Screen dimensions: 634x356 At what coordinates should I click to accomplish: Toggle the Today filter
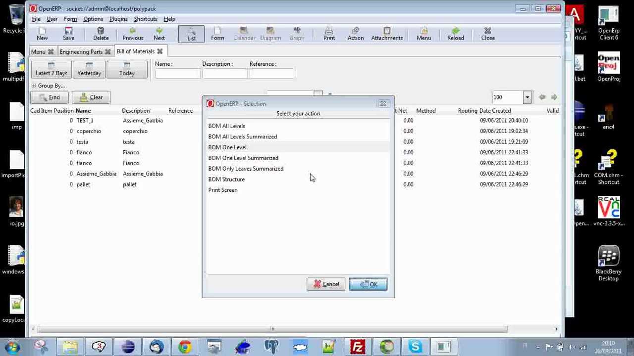[127, 70]
